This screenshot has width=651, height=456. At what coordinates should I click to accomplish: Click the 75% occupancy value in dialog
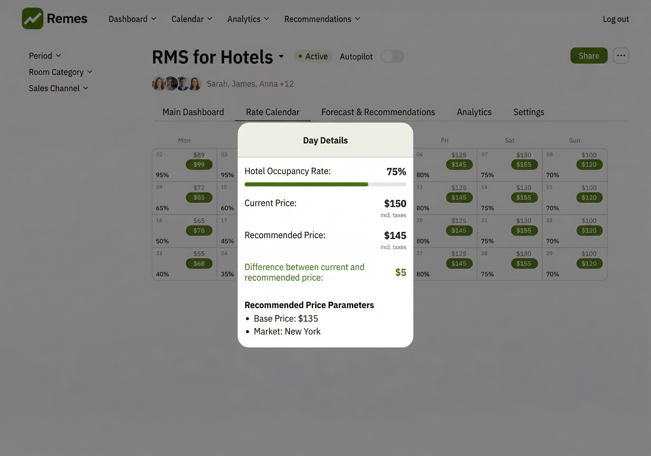pos(396,172)
